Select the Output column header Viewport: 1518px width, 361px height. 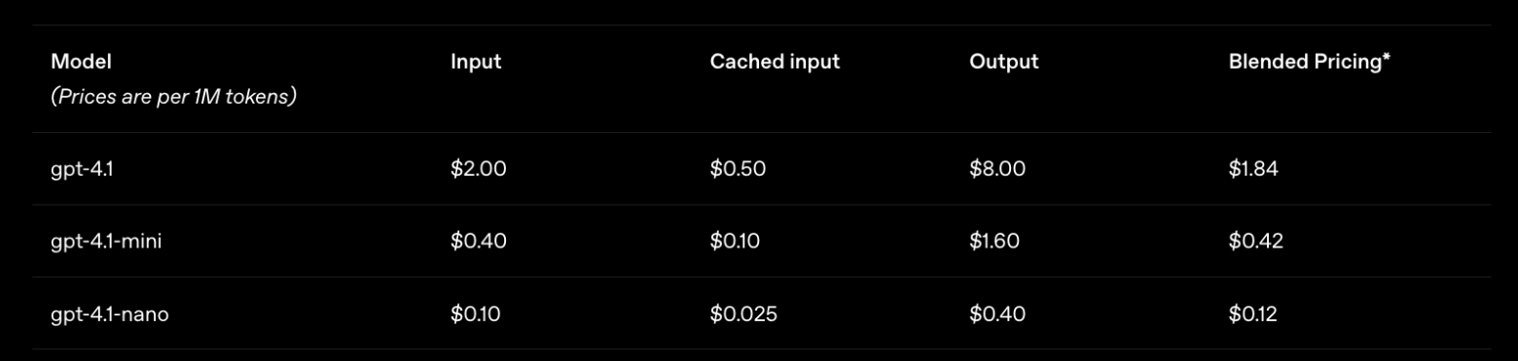coord(1003,62)
